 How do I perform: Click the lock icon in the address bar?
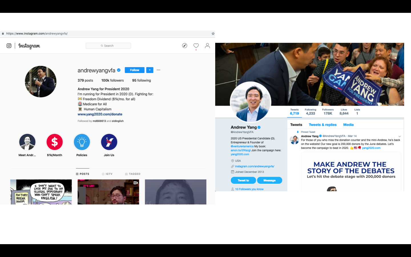pyautogui.click(x=3, y=33)
